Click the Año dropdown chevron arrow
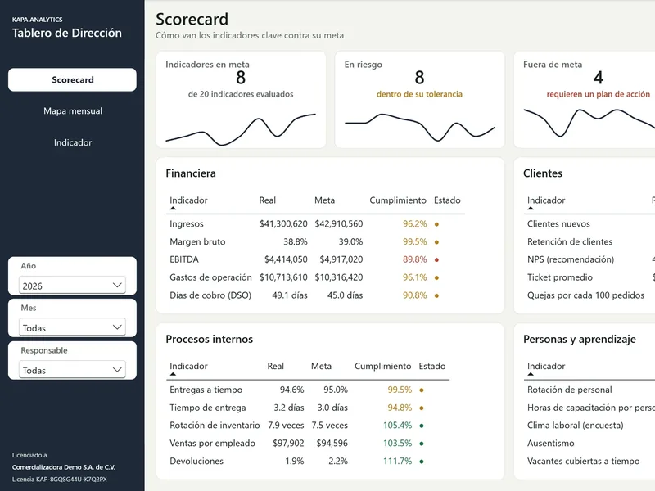This screenshot has height=491, width=655. [117, 285]
